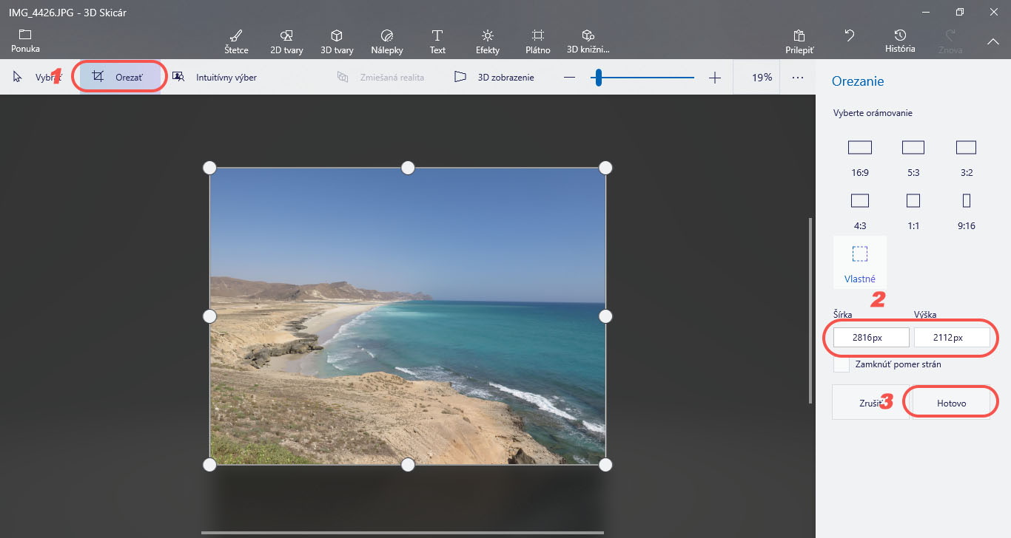The image size is (1011, 538).
Task: Open the Ponuka menu
Action: (25, 41)
